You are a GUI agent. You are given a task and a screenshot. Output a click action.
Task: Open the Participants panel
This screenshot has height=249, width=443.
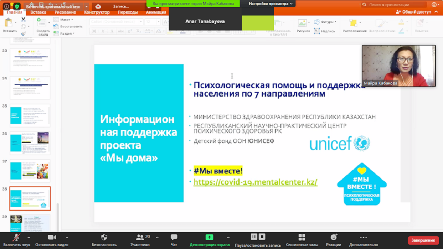[x=140, y=237]
